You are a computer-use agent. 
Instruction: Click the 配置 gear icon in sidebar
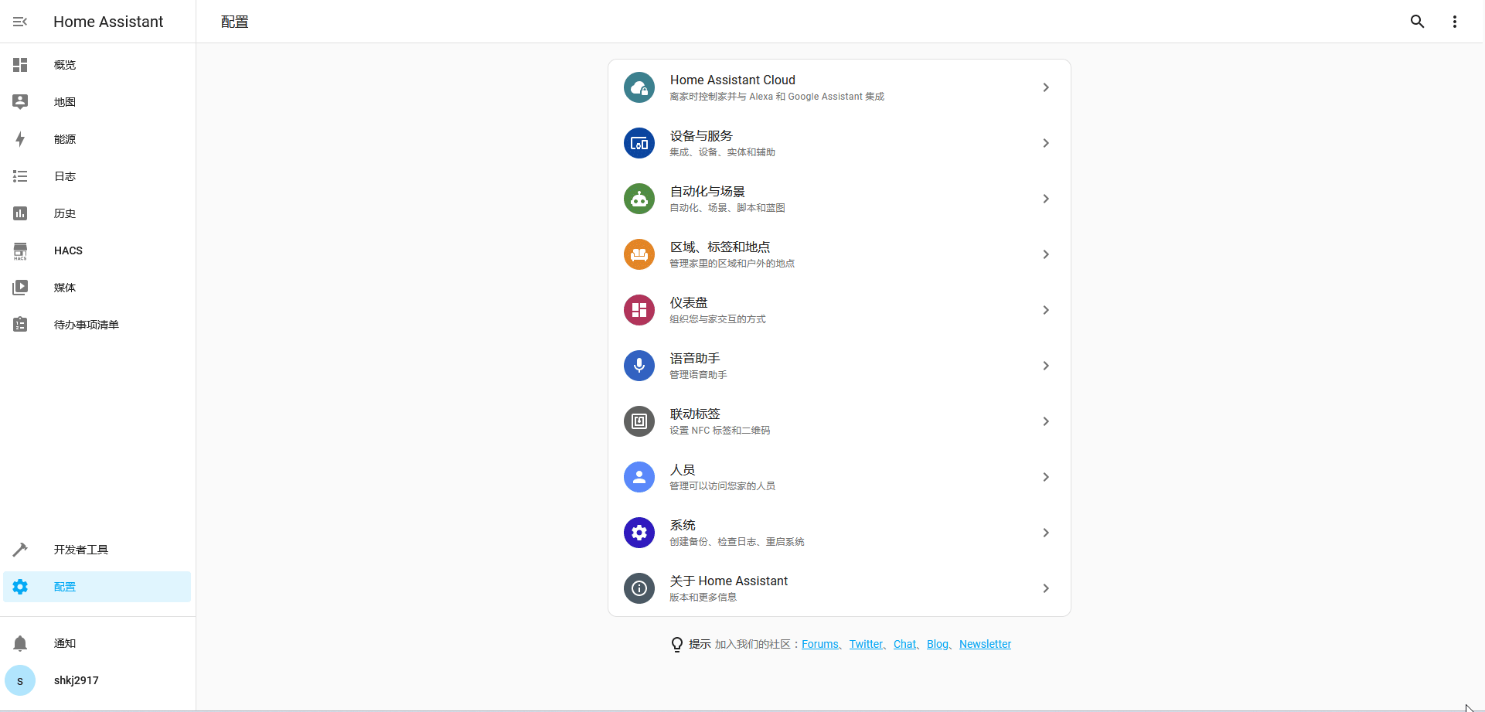(x=20, y=587)
